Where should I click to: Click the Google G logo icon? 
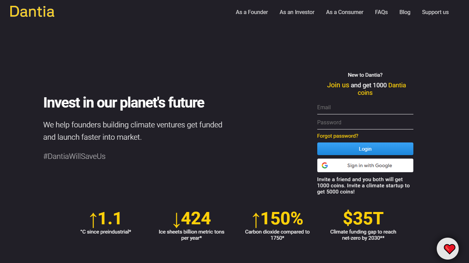pos(325,165)
